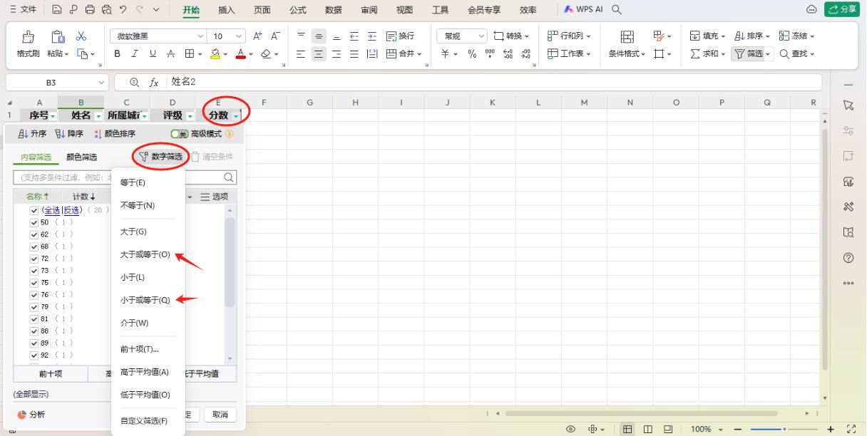The height and width of the screenshot is (436, 867).
Task: Open the number format dropdown (常规)
Action: pyautogui.click(x=483, y=36)
